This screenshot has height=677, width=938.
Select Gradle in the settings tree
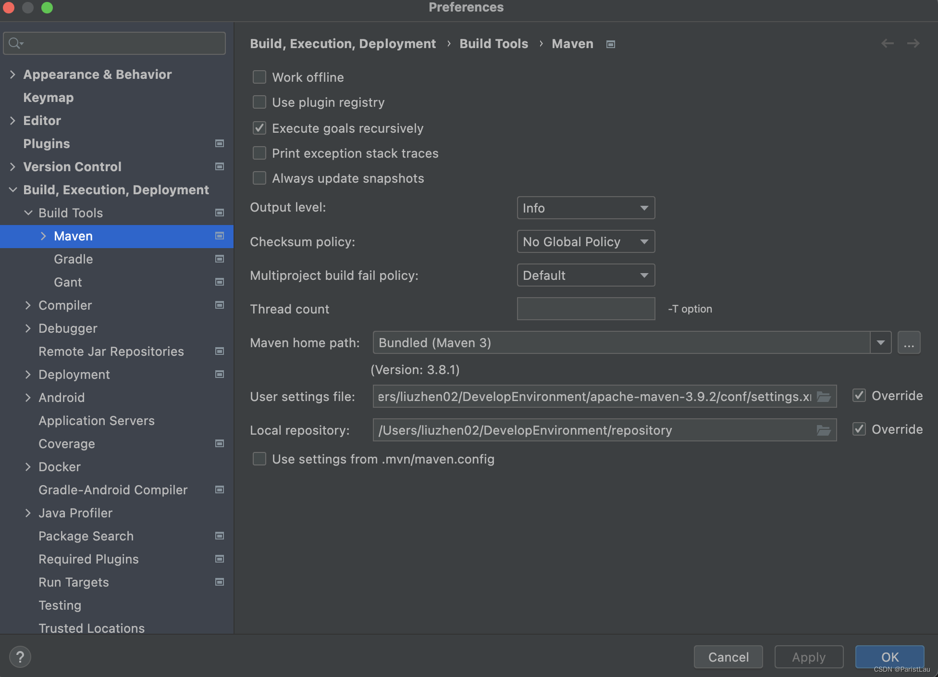74,259
